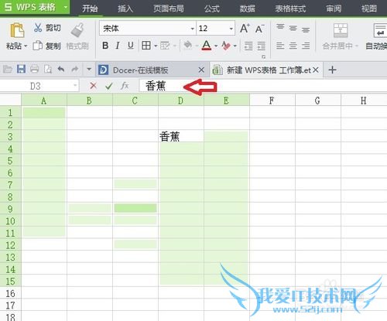Screen dimensions: 387x321
Task: Toggle bold formatting
Action: pos(105,46)
